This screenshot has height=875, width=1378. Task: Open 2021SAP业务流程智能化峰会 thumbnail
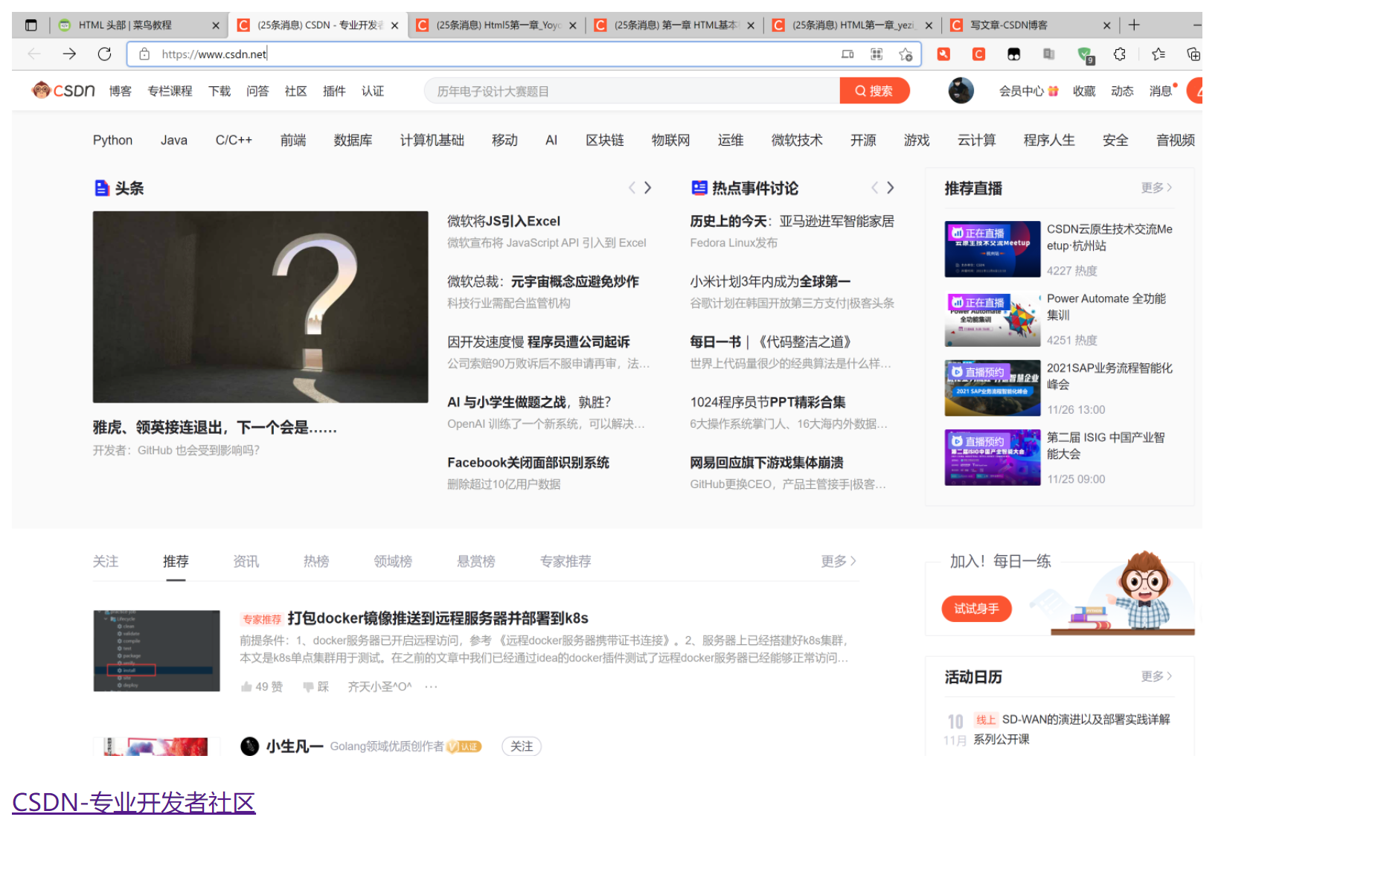pyautogui.click(x=993, y=388)
